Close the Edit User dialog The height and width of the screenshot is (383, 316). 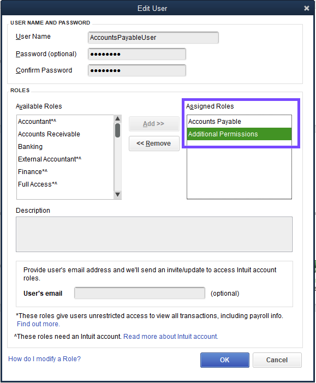pyautogui.click(x=307, y=8)
